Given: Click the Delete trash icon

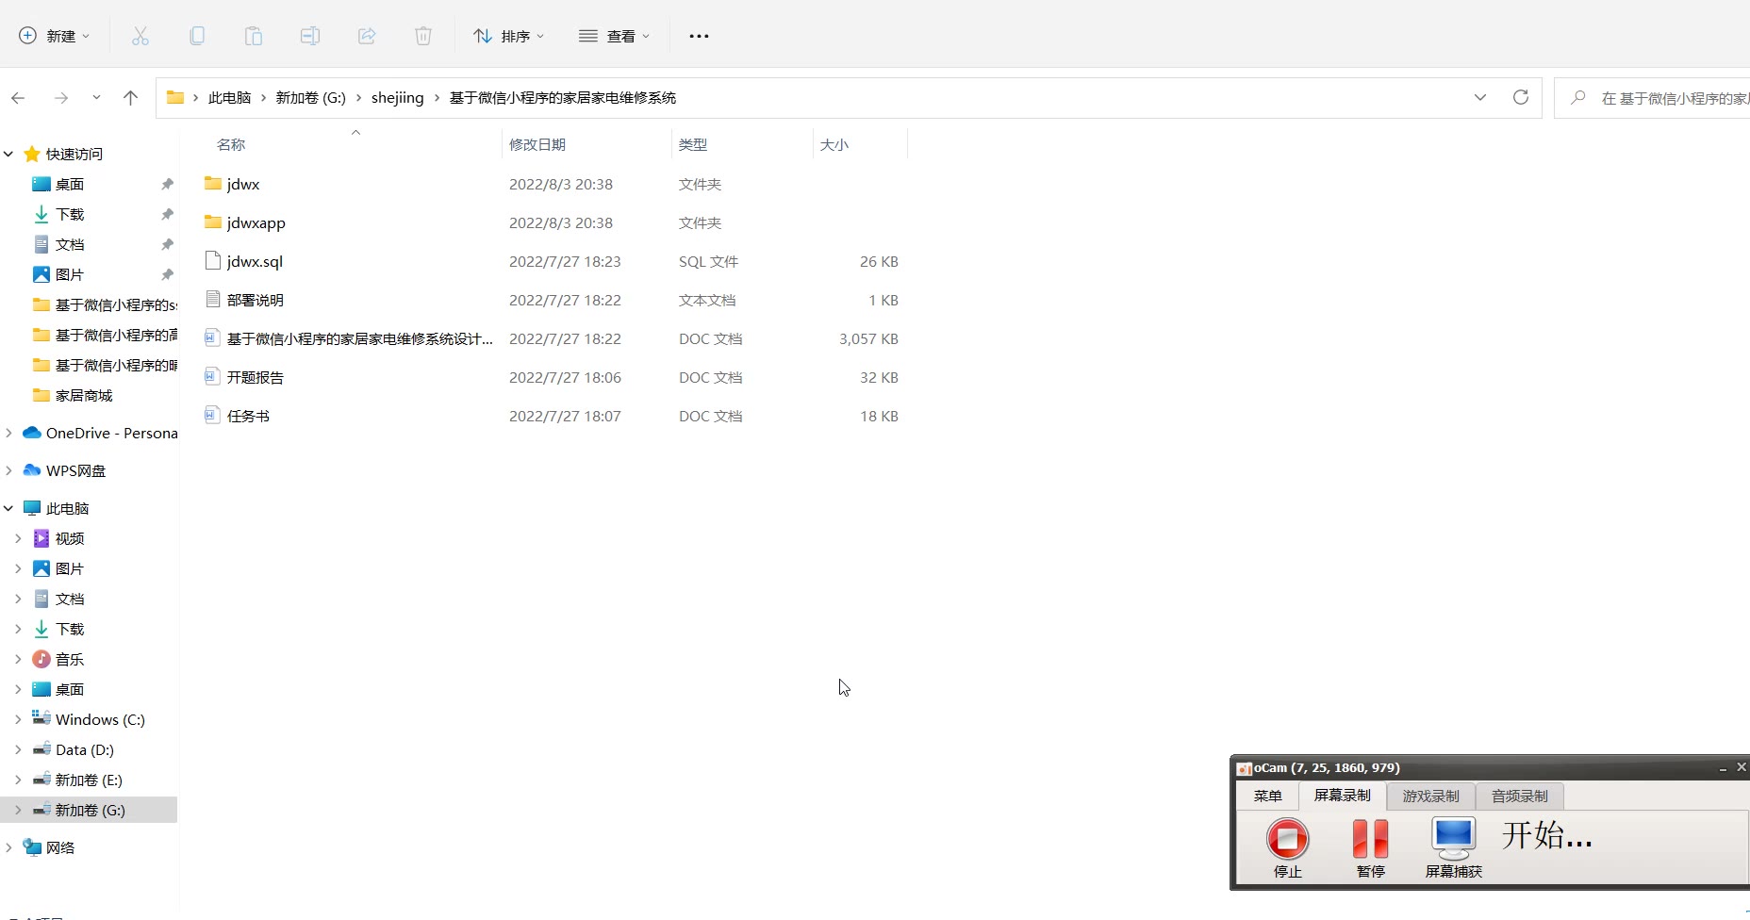Looking at the screenshot, I should tap(423, 36).
